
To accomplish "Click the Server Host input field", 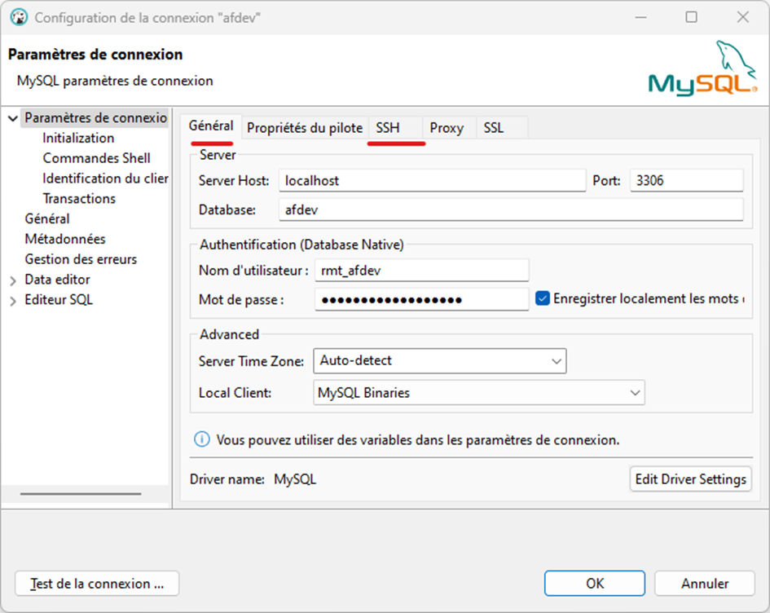I will pos(432,180).
